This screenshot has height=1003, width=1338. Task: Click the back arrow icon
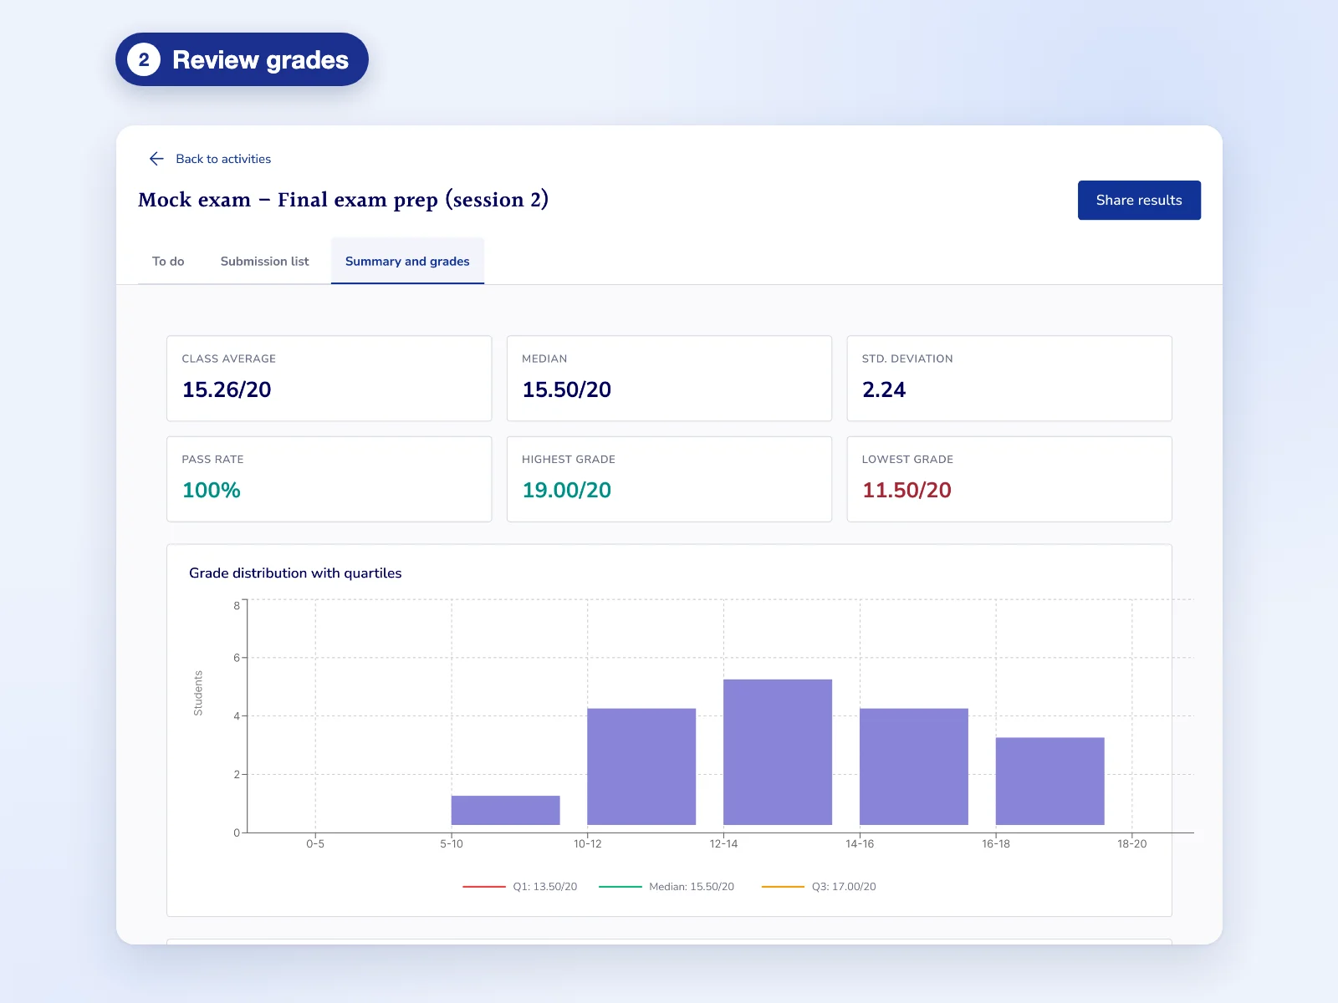[x=156, y=159]
